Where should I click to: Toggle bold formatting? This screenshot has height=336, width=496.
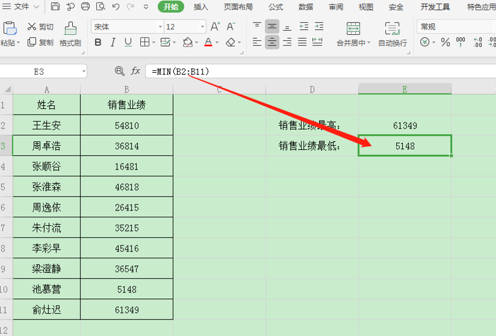point(98,42)
